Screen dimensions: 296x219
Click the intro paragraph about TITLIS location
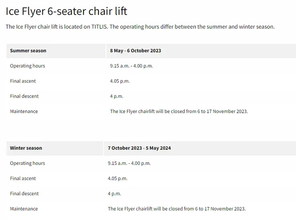(140, 27)
